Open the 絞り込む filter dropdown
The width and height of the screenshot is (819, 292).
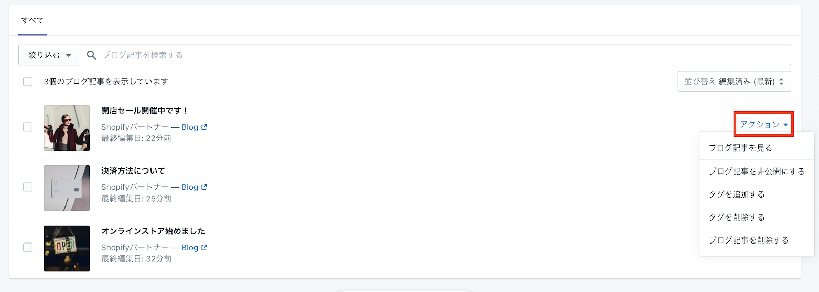pyautogui.click(x=49, y=55)
